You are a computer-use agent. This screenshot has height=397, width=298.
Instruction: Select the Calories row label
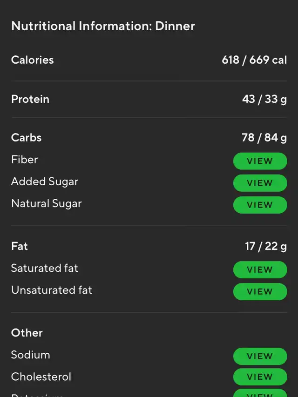click(33, 60)
